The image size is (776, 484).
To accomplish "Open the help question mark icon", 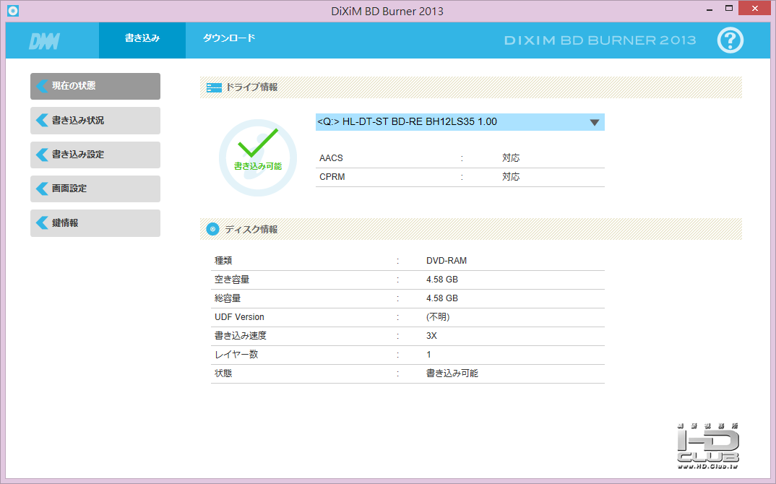I will (x=730, y=40).
